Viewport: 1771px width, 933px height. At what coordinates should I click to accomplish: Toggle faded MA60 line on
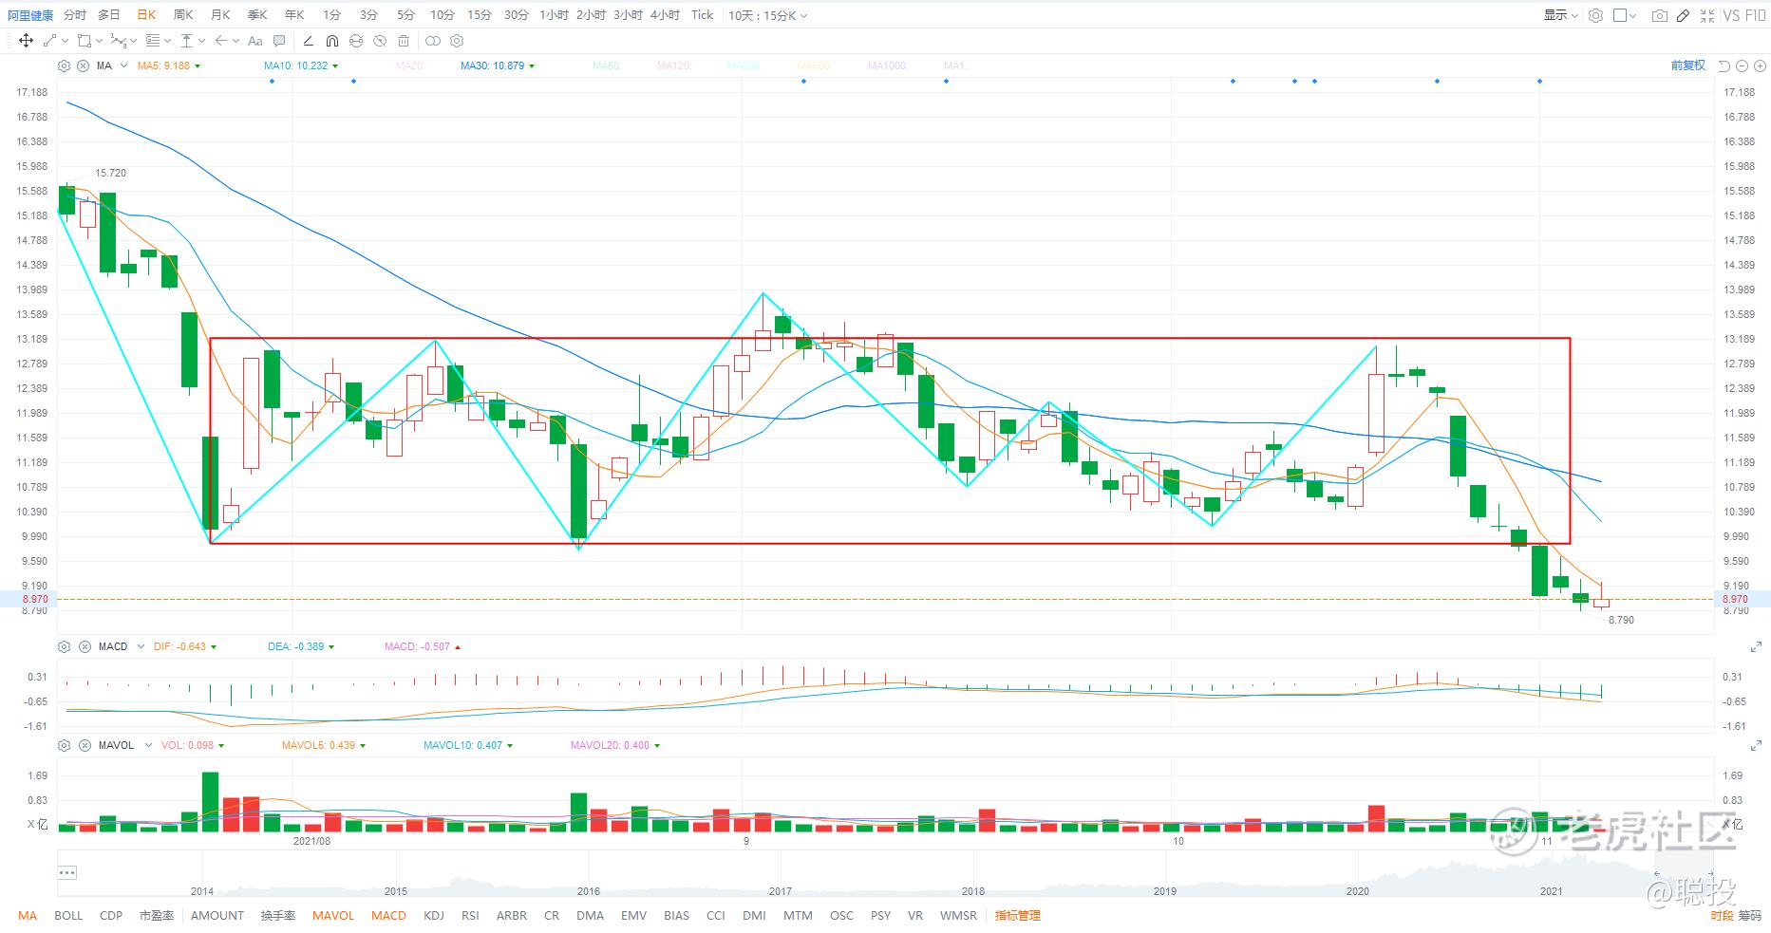click(x=606, y=65)
